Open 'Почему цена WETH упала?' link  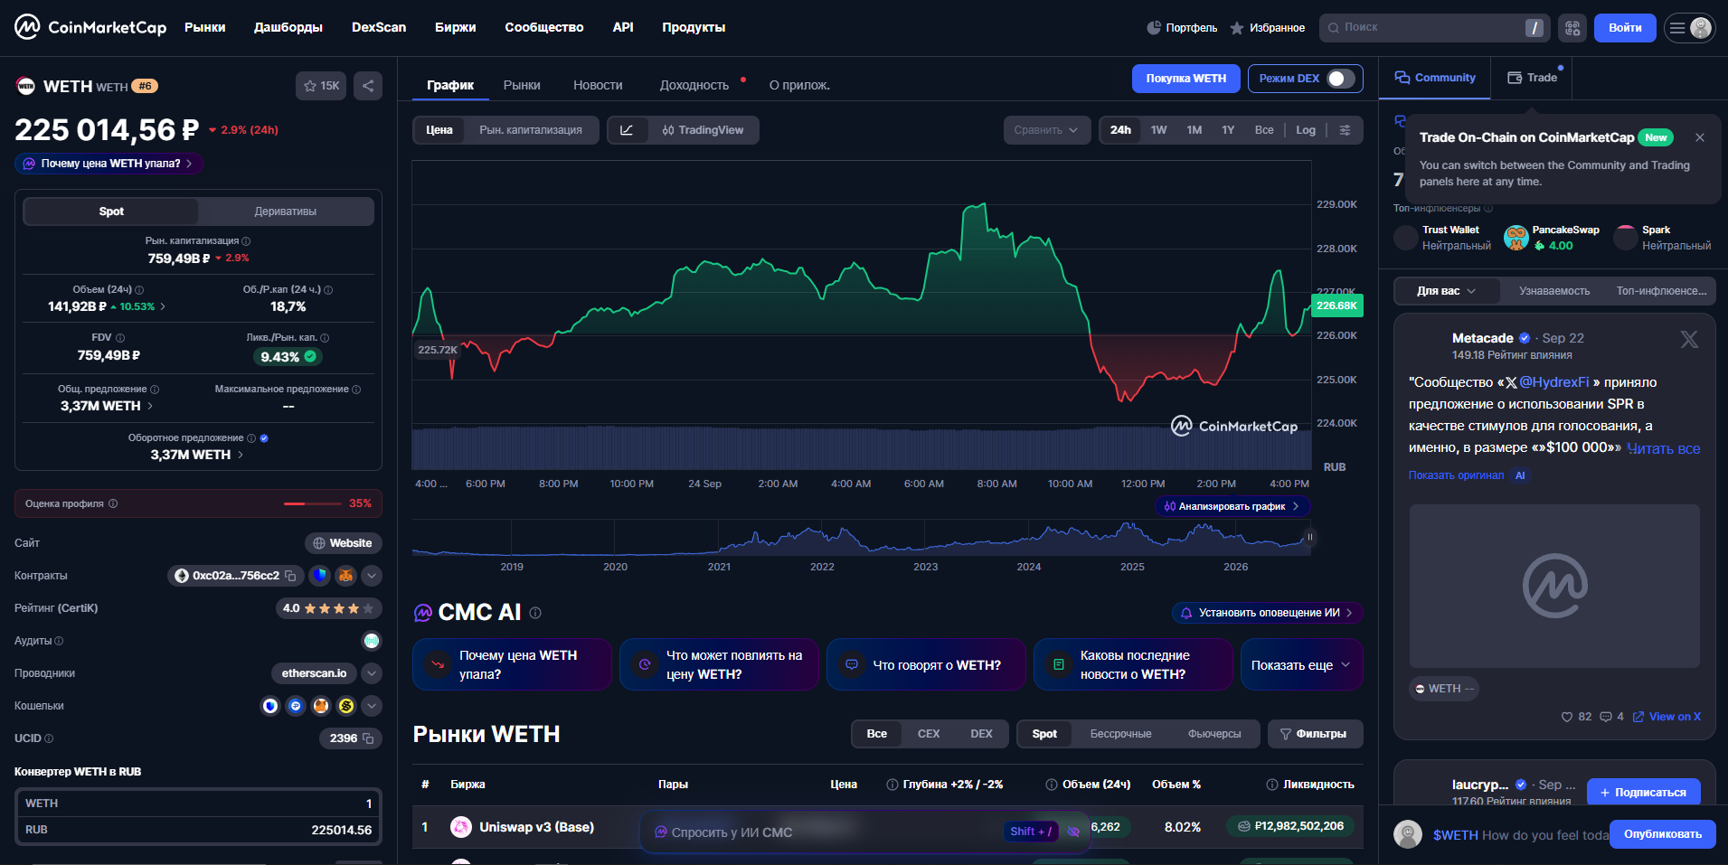[109, 164]
